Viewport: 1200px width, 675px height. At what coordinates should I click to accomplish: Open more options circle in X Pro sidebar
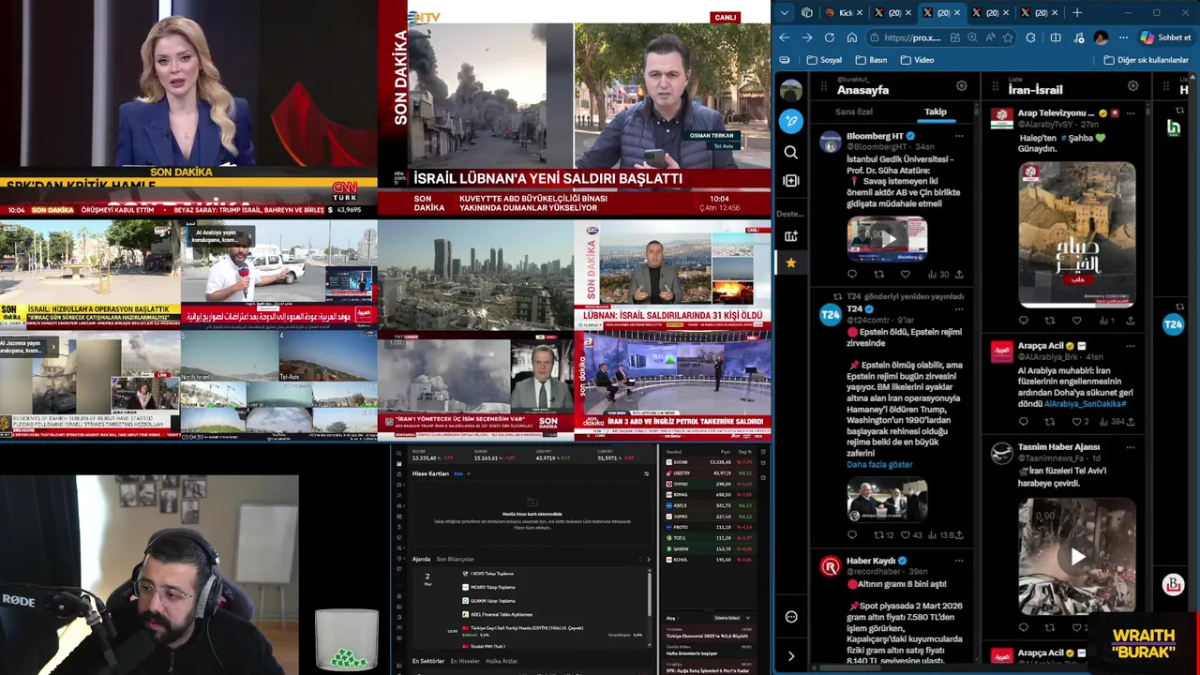[791, 617]
